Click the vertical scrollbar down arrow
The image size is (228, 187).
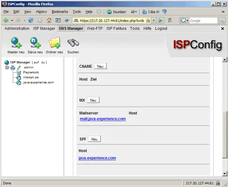coord(225,173)
